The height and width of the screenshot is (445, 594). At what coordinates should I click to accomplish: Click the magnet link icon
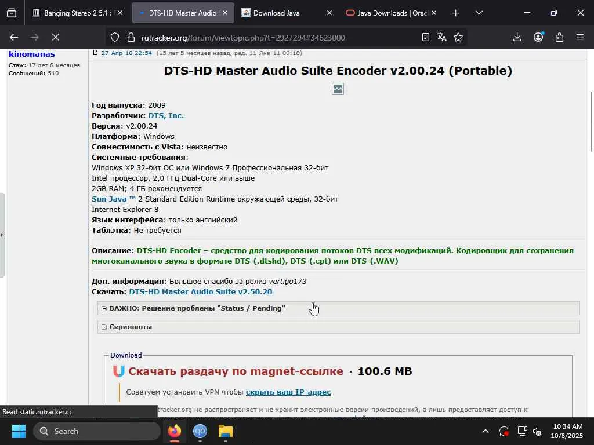118,371
